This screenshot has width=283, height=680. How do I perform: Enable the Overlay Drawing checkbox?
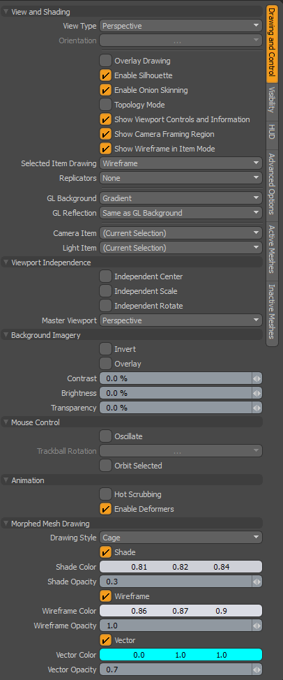point(105,61)
